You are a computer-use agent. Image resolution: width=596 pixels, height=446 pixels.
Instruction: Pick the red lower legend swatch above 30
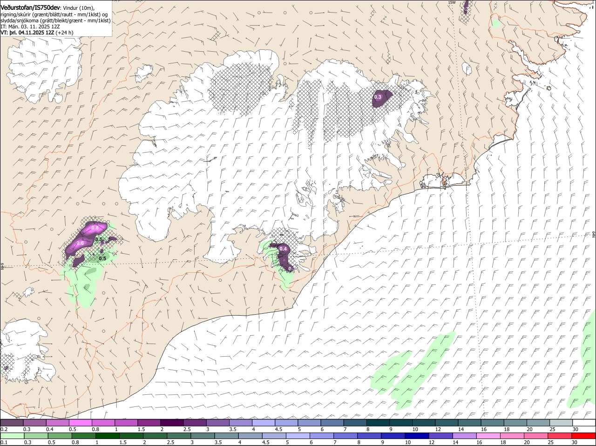[584, 436]
